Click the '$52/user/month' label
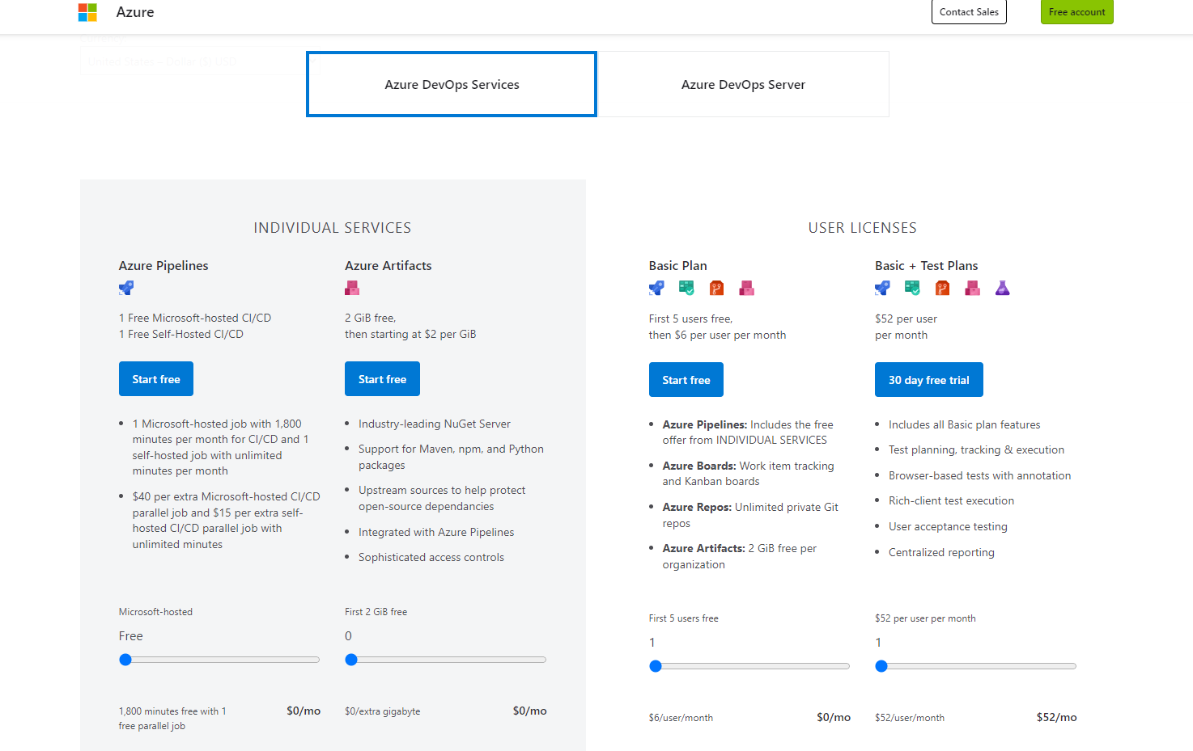Viewport: 1193px width, 751px height. [x=910, y=718]
